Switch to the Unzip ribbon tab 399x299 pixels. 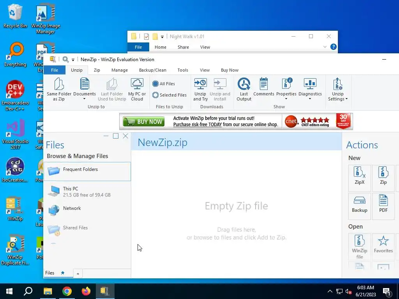tap(77, 70)
